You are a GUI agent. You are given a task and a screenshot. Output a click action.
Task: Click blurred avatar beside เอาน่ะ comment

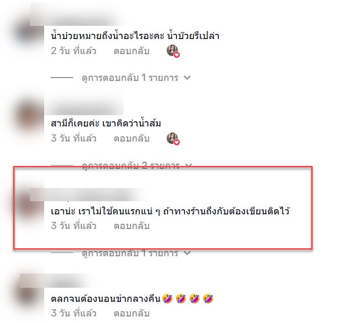tap(29, 205)
